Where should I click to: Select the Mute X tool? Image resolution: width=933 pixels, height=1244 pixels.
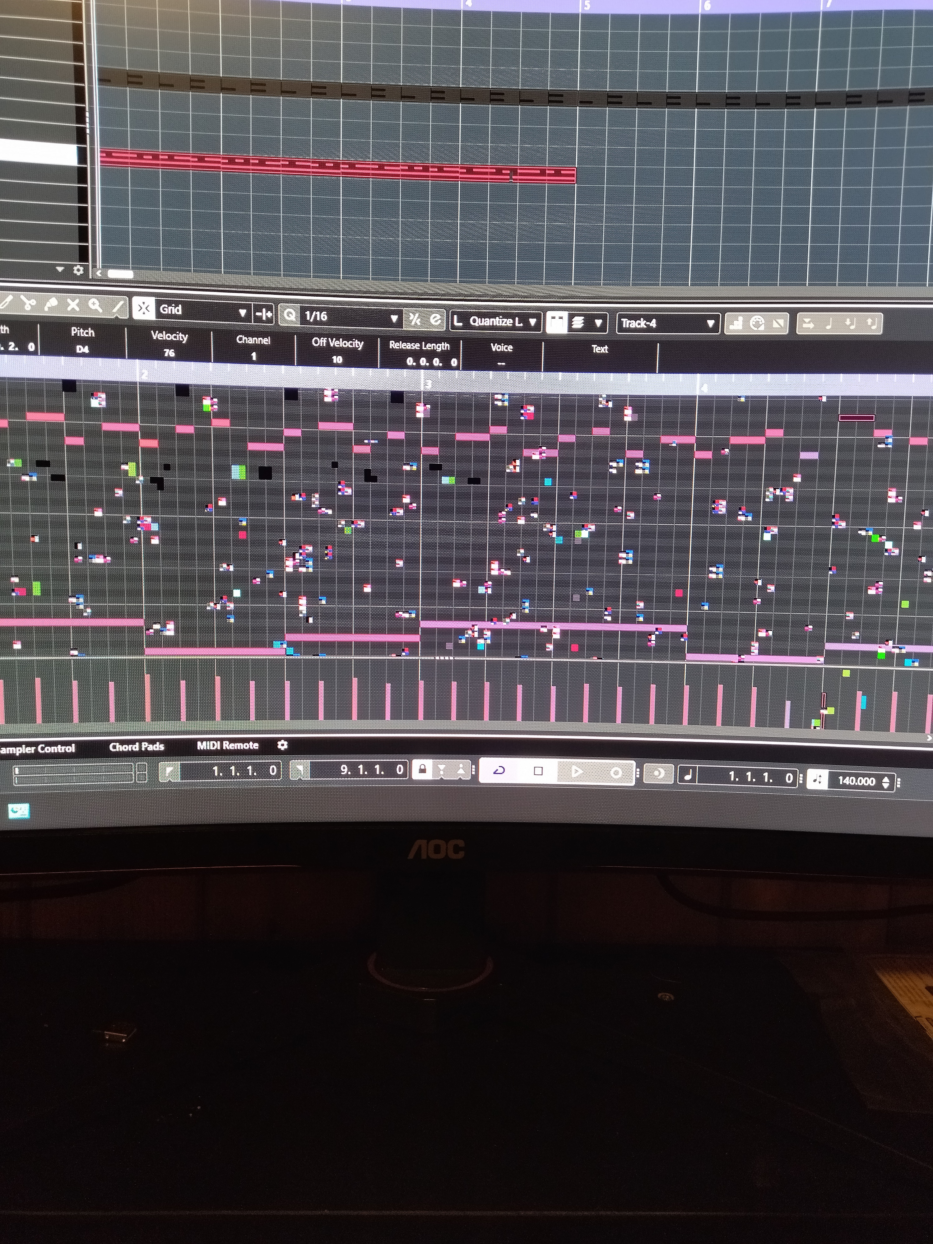pos(73,305)
